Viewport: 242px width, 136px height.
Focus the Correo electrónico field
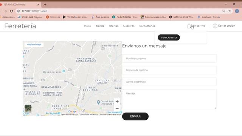click(x=169, y=82)
